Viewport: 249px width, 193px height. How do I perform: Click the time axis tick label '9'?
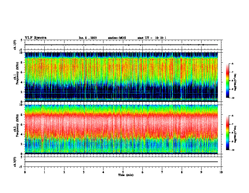[x=201, y=172]
